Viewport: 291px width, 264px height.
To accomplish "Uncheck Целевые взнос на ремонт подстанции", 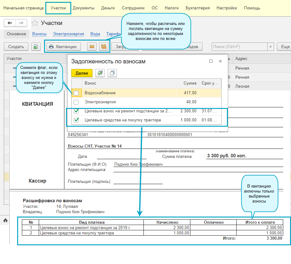I will click(x=76, y=111).
